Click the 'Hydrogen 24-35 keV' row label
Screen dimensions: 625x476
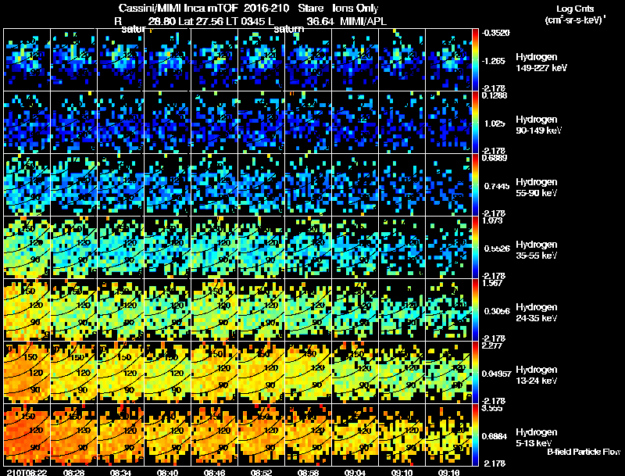(537, 313)
